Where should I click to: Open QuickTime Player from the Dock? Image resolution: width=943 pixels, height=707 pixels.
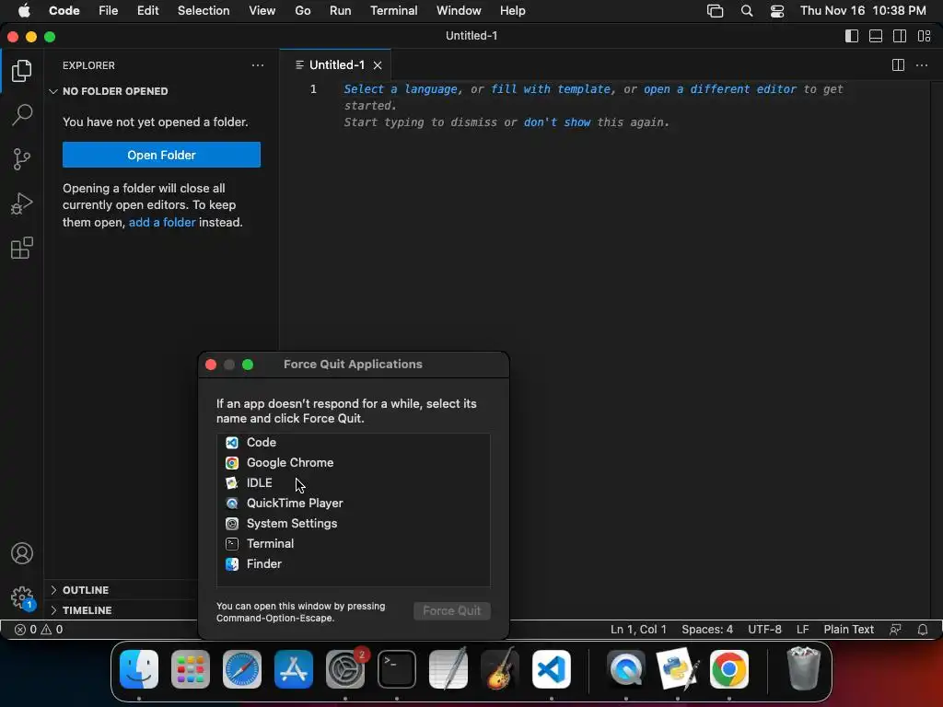click(626, 669)
